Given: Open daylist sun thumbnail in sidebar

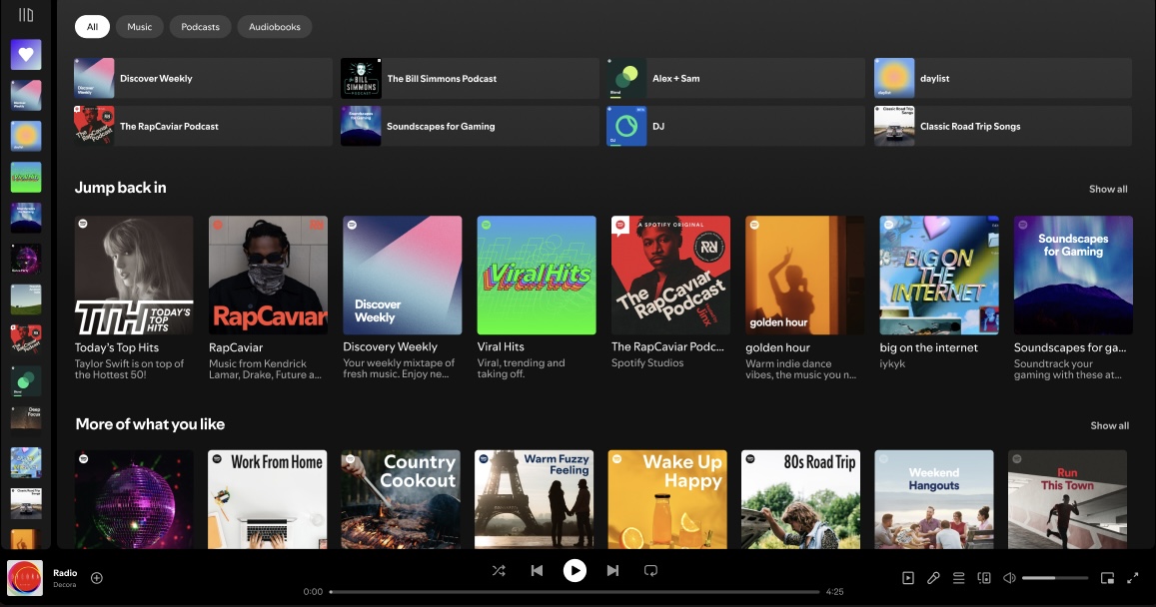Looking at the screenshot, I should tap(26, 136).
